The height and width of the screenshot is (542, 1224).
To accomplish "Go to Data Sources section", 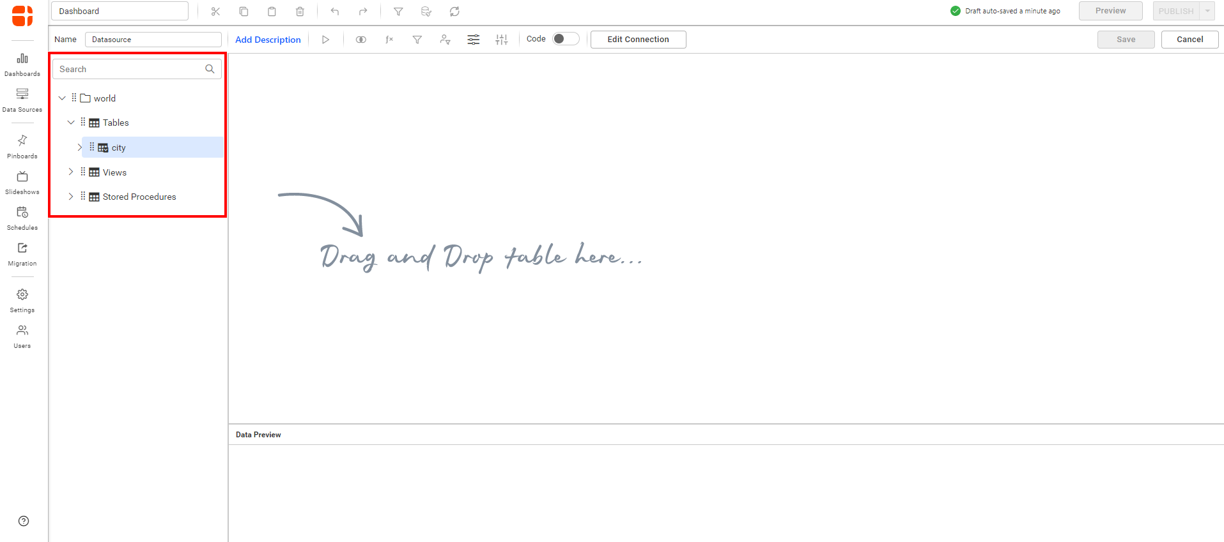I will pyautogui.click(x=22, y=100).
